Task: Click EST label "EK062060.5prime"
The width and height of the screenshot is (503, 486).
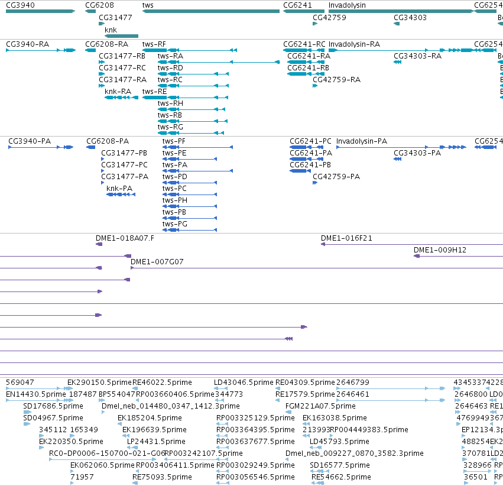Action: [103, 465]
